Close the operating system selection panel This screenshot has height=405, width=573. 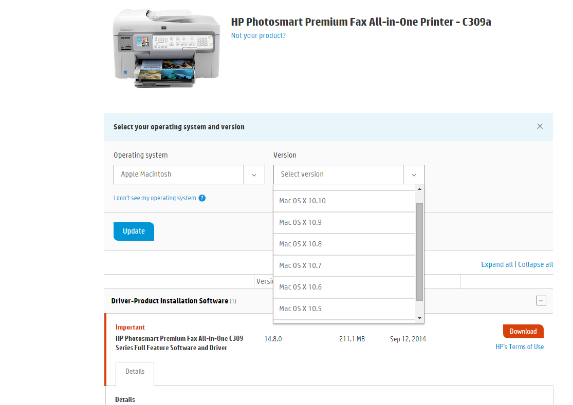[x=540, y=126]
